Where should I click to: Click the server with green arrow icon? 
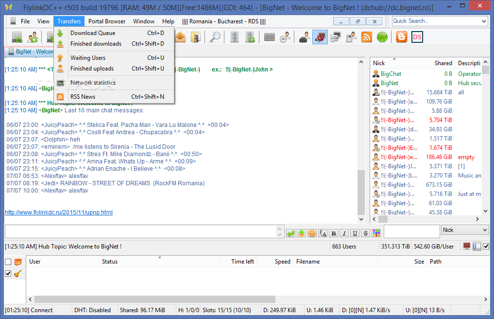click(250, 37)
